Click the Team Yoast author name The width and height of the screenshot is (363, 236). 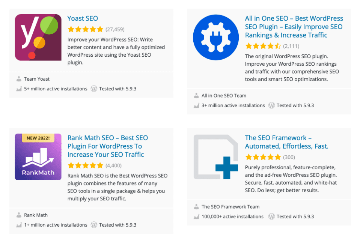tap(36, 79)
